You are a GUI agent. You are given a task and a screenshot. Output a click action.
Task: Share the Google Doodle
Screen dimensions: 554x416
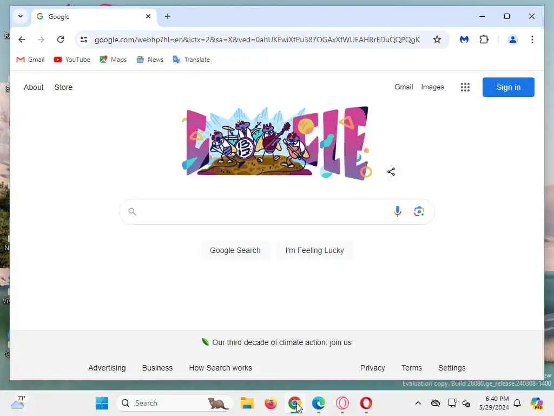(x=391, y=172)
